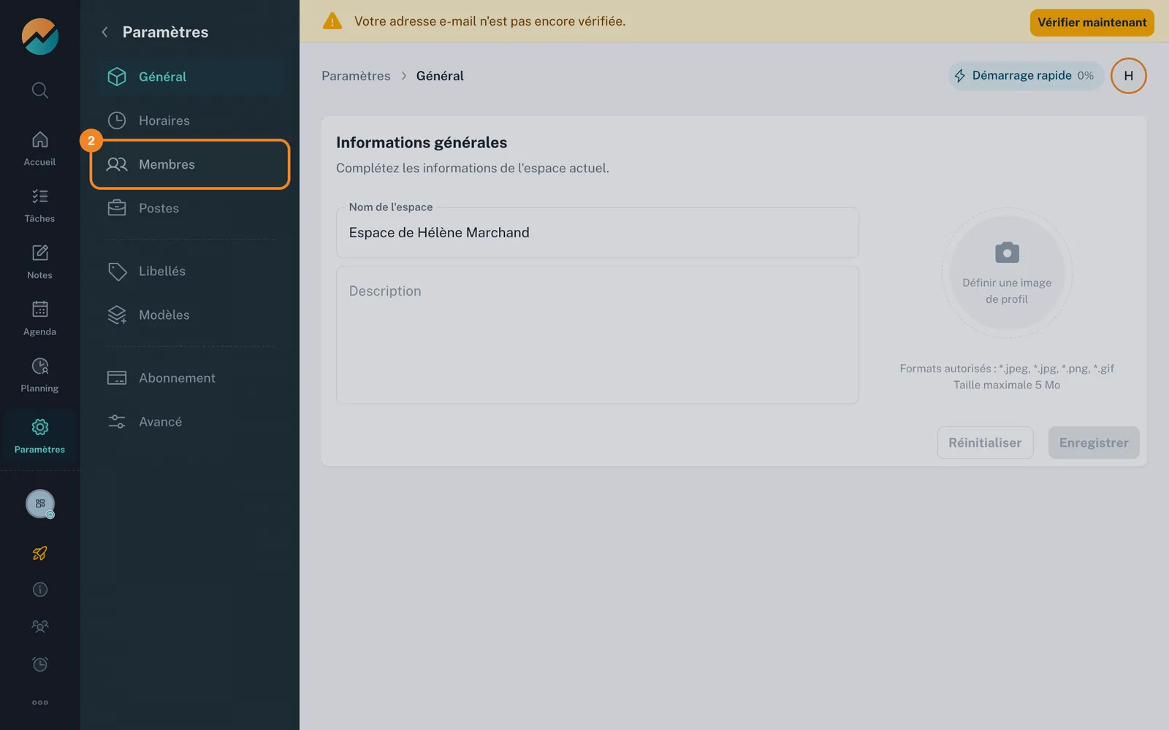Image resolution: width=1169 pixels, height=730 pixels.
Task: Open Avancé settings
Action: [x=189, y=421]
